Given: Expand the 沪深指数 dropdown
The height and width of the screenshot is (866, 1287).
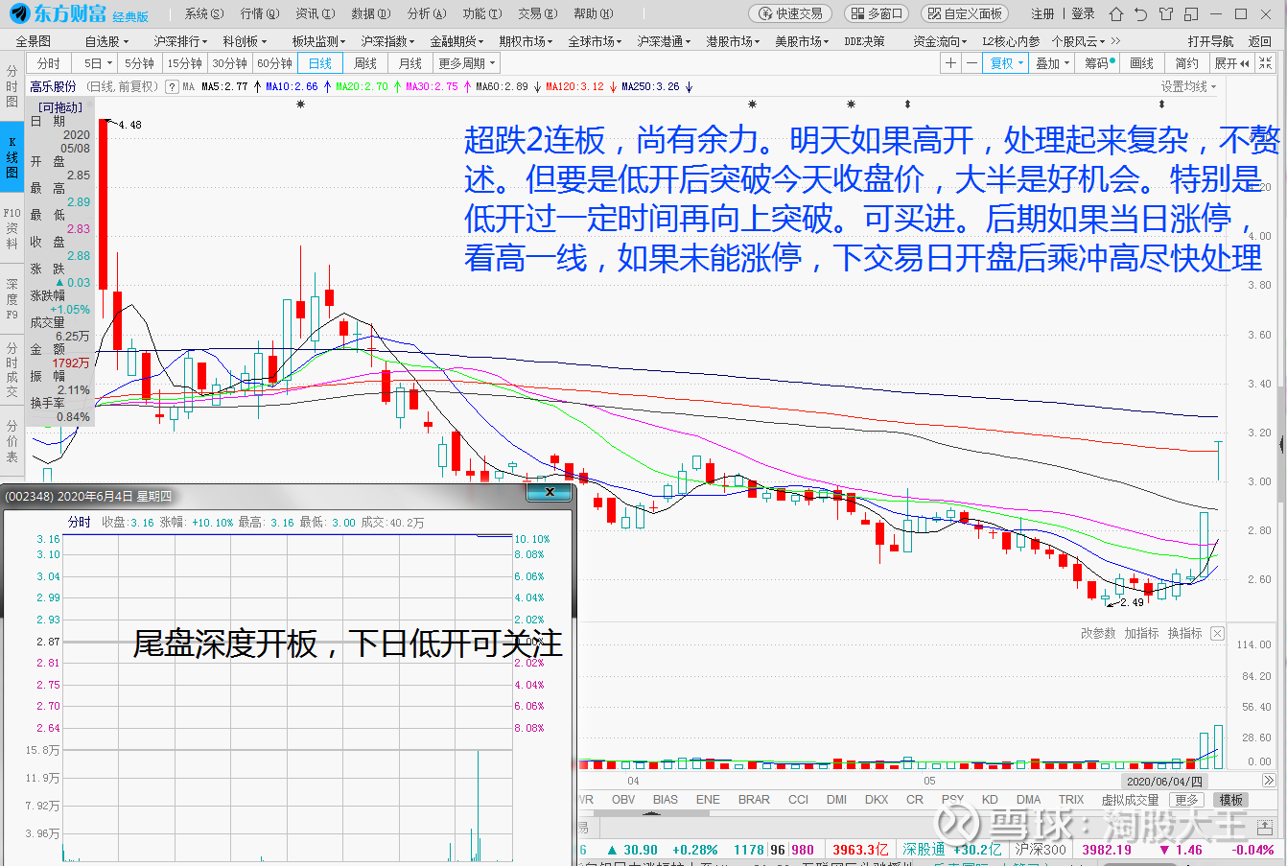Looking at the screenshot, I should point(387,41).
